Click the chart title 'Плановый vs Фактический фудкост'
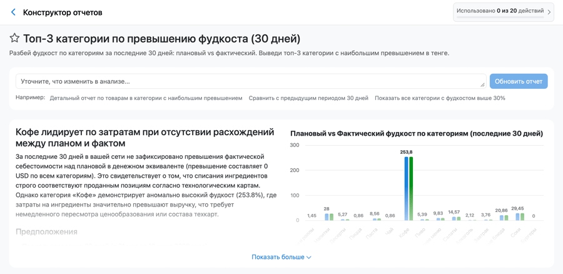This screenshot has width=563, height=274. coord(417,134)
